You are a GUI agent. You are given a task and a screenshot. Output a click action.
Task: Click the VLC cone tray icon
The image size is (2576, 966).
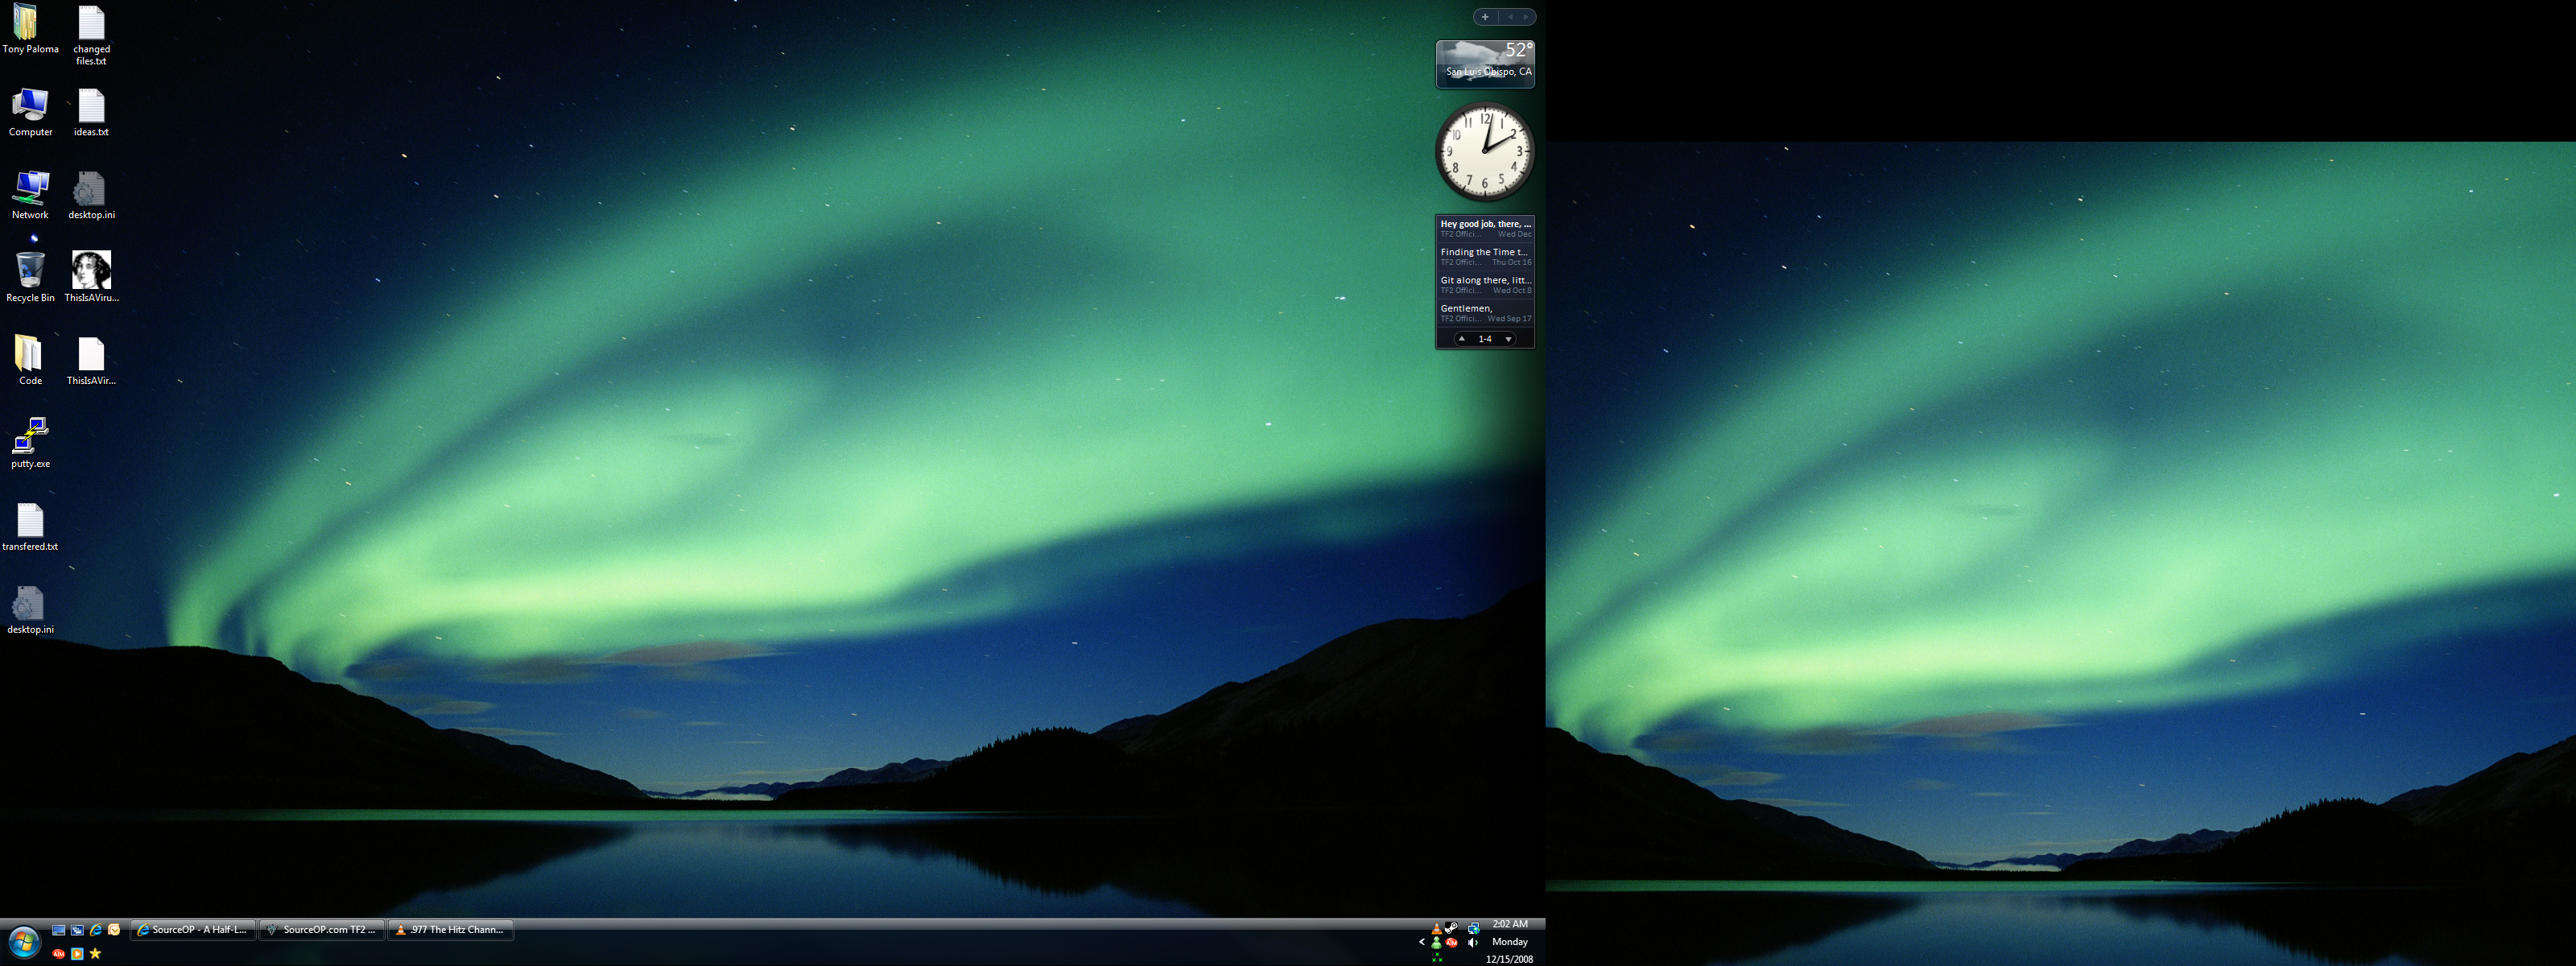point(1437,929)
